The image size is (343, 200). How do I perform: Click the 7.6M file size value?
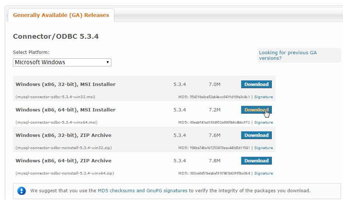click(215, 135)
